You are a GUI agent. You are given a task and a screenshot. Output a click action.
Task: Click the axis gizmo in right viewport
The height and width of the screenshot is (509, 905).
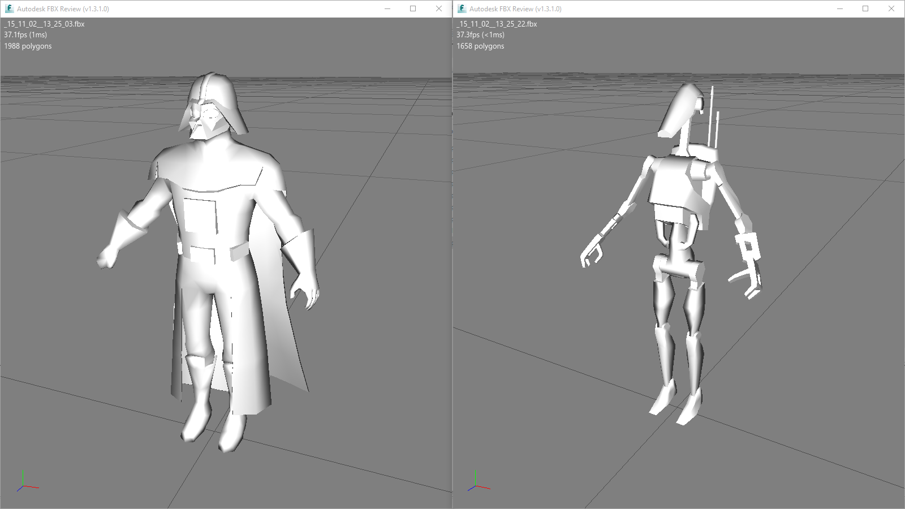pos(477,482)
